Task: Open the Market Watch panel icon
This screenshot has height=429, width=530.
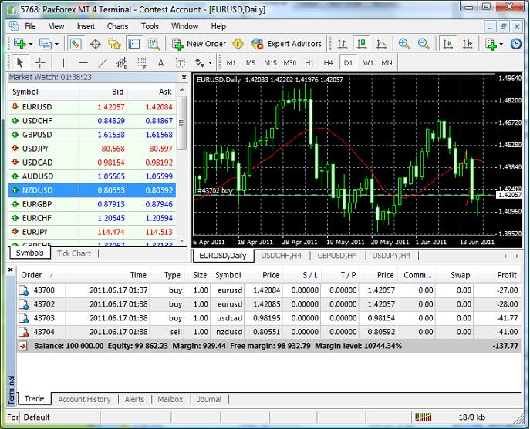Action: click(78, 44)
